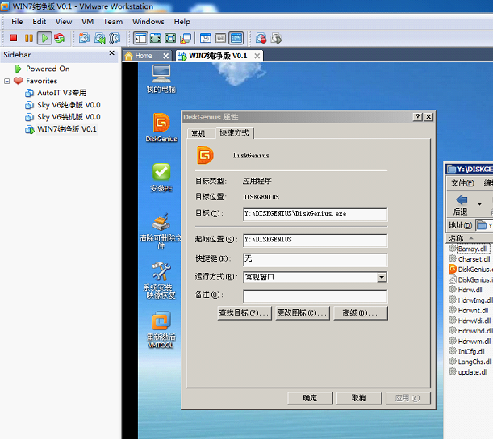Image resolution: width=493 pixels, height=440 pixels.
Task: Click the 重新激活 VMTOOL desktop icon
Action: (x=161, y=330)
